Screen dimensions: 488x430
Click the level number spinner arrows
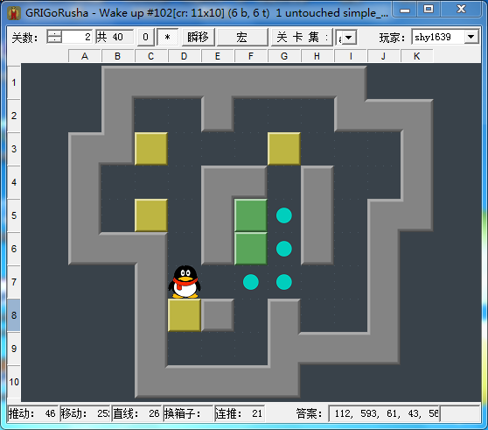coord(54,37)
